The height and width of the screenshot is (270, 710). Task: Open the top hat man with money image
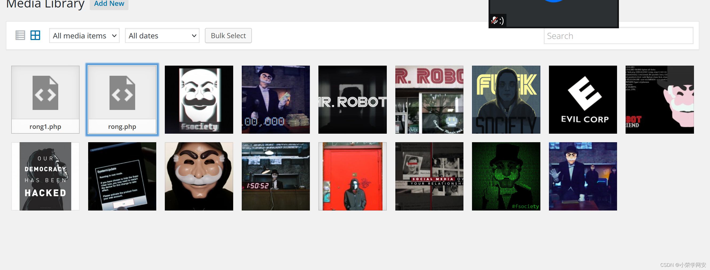coord(276,100)
